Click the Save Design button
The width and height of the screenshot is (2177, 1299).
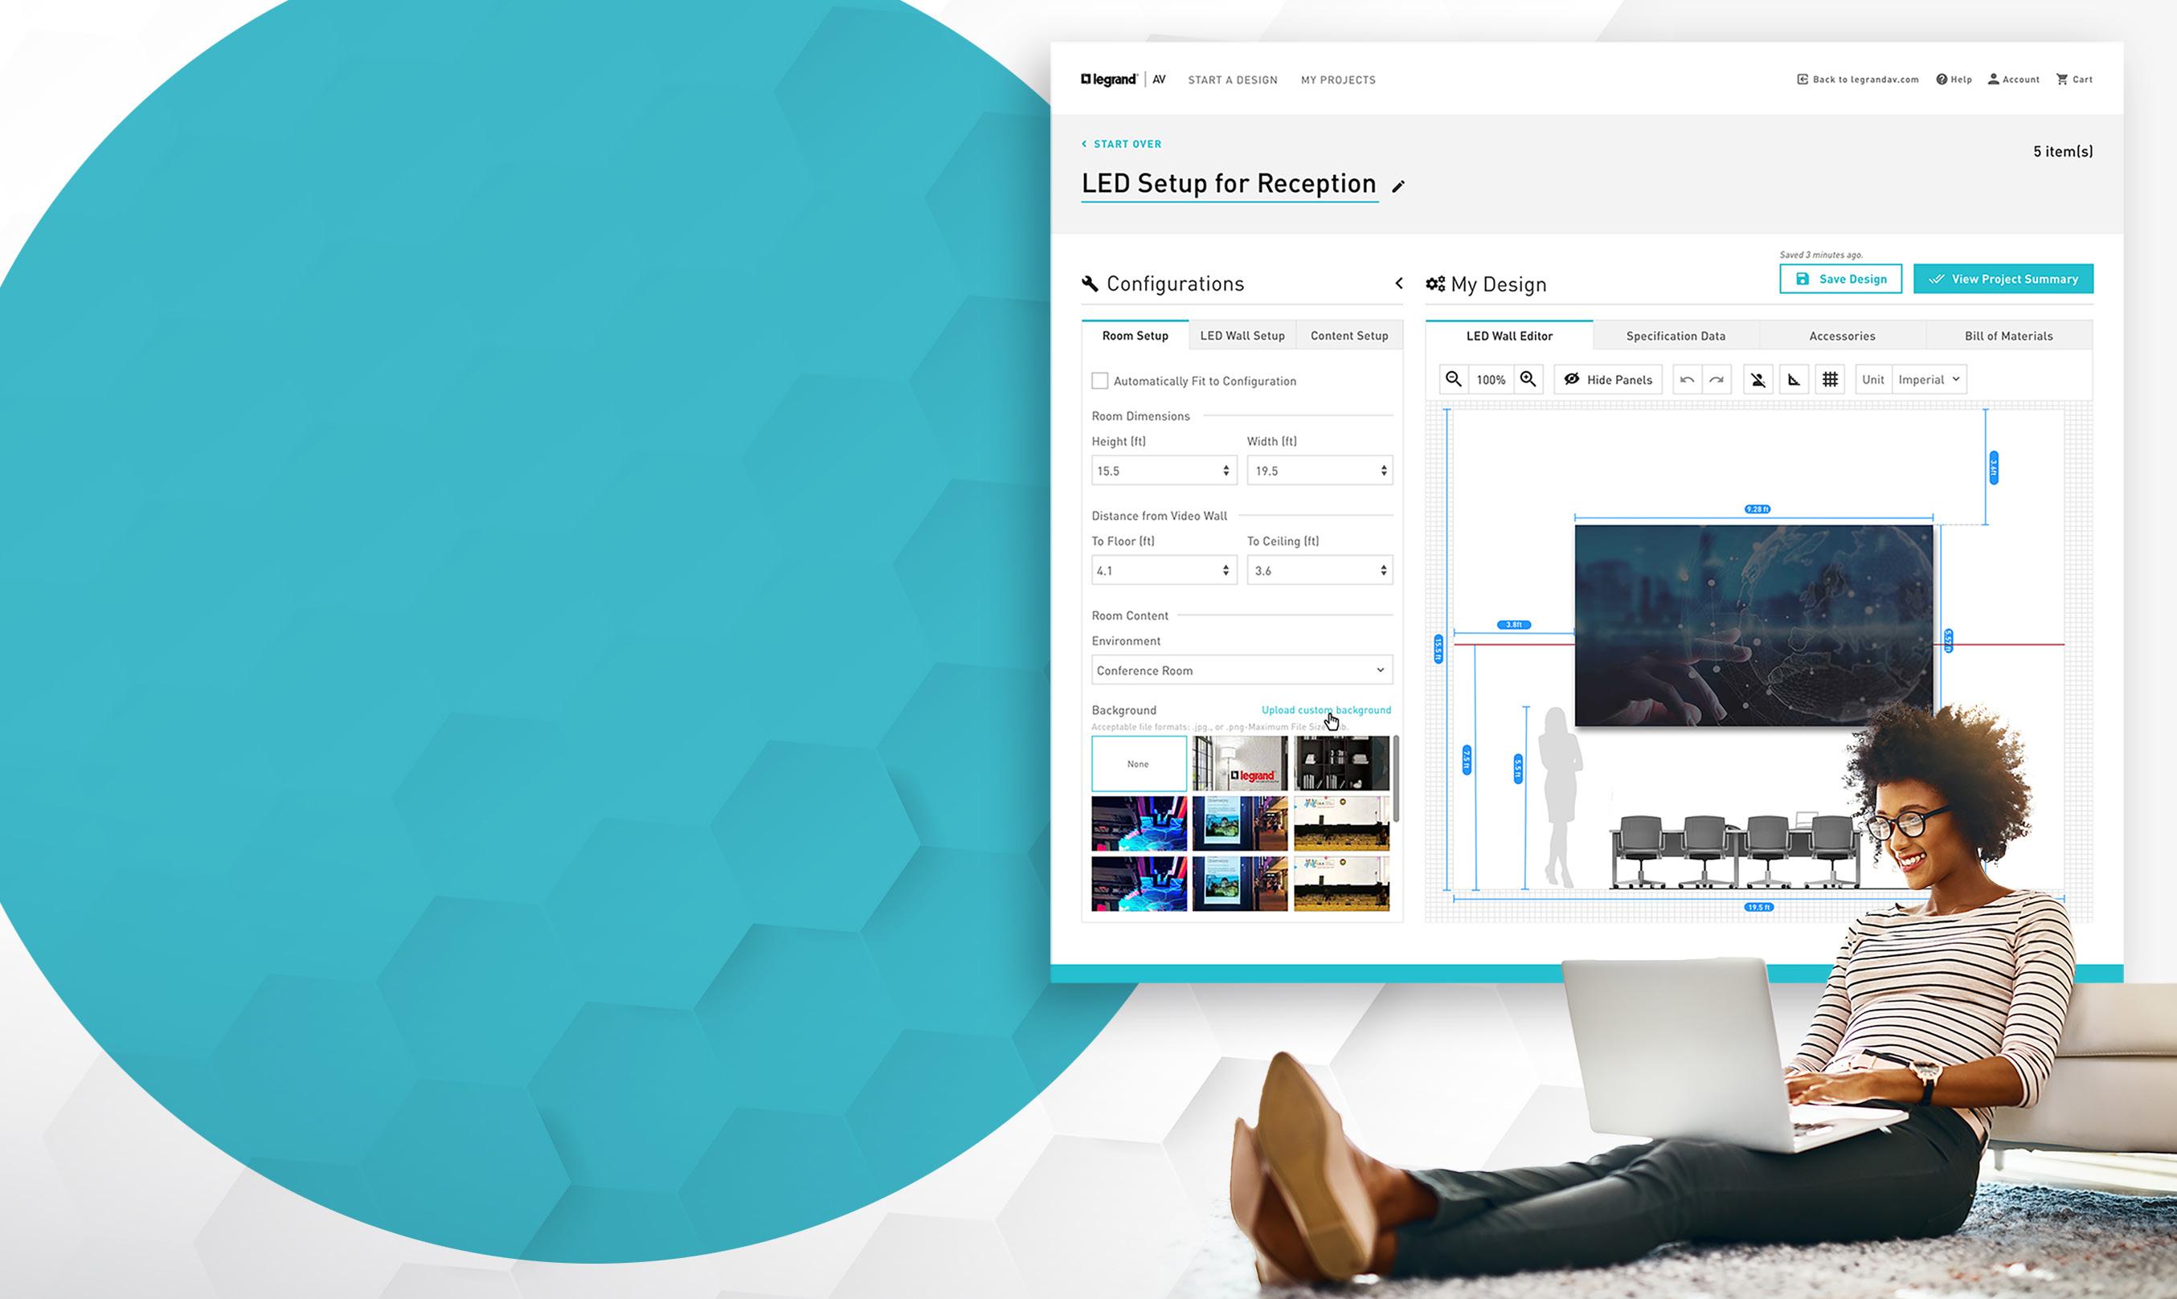coord(1840,280)
